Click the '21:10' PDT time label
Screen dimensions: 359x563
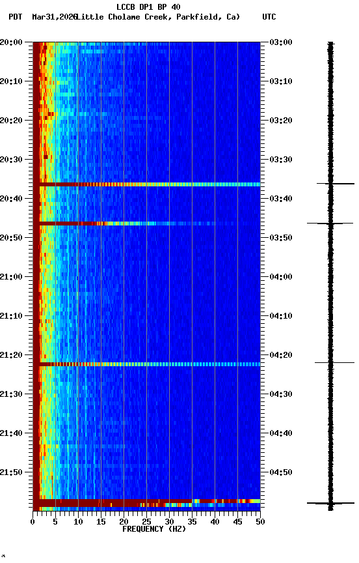(x=11, y=316)
